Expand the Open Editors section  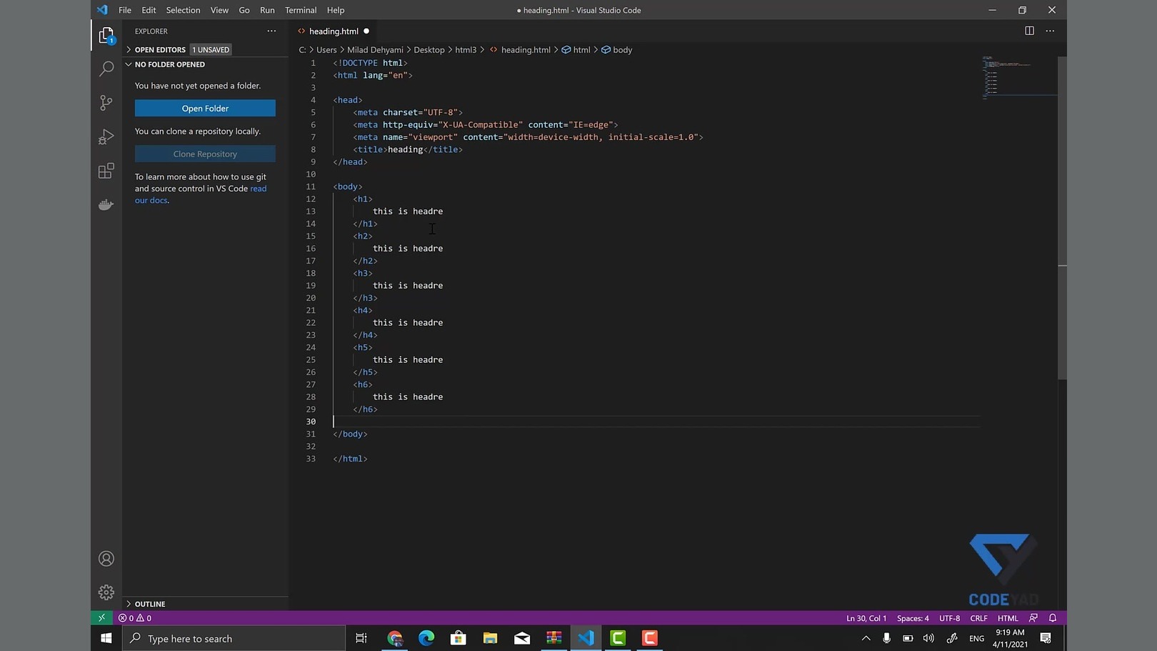160,50
